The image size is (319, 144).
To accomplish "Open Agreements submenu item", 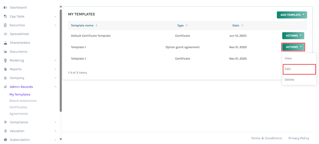I will (19, 114).
